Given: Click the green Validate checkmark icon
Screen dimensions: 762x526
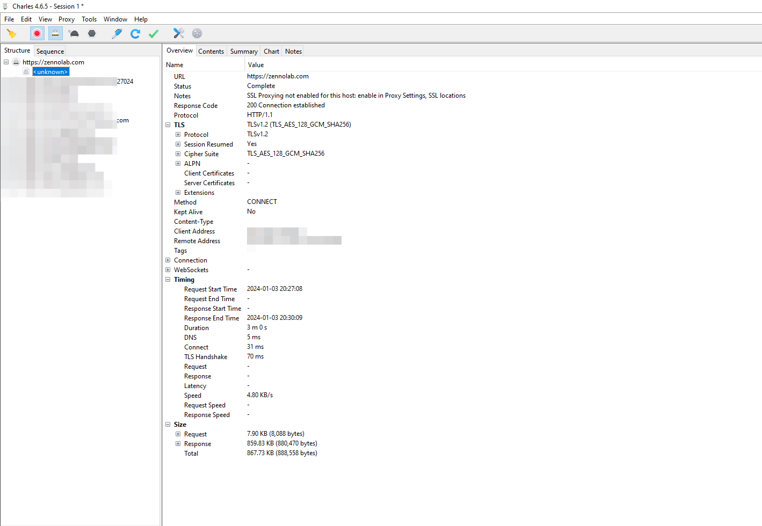Looking at the screenshot, I should [154, 34].
